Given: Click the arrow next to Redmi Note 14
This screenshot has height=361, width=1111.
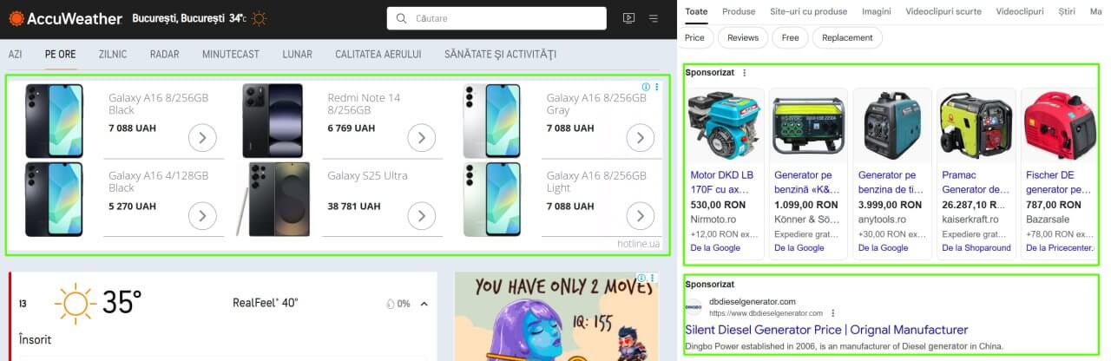Looking at the screenshot, I should pos(422,138).
